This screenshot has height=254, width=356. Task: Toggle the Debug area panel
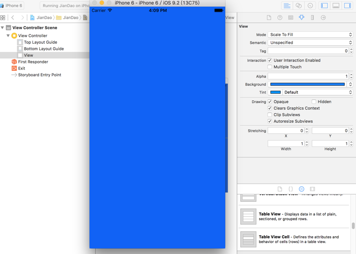coord(336,6)
